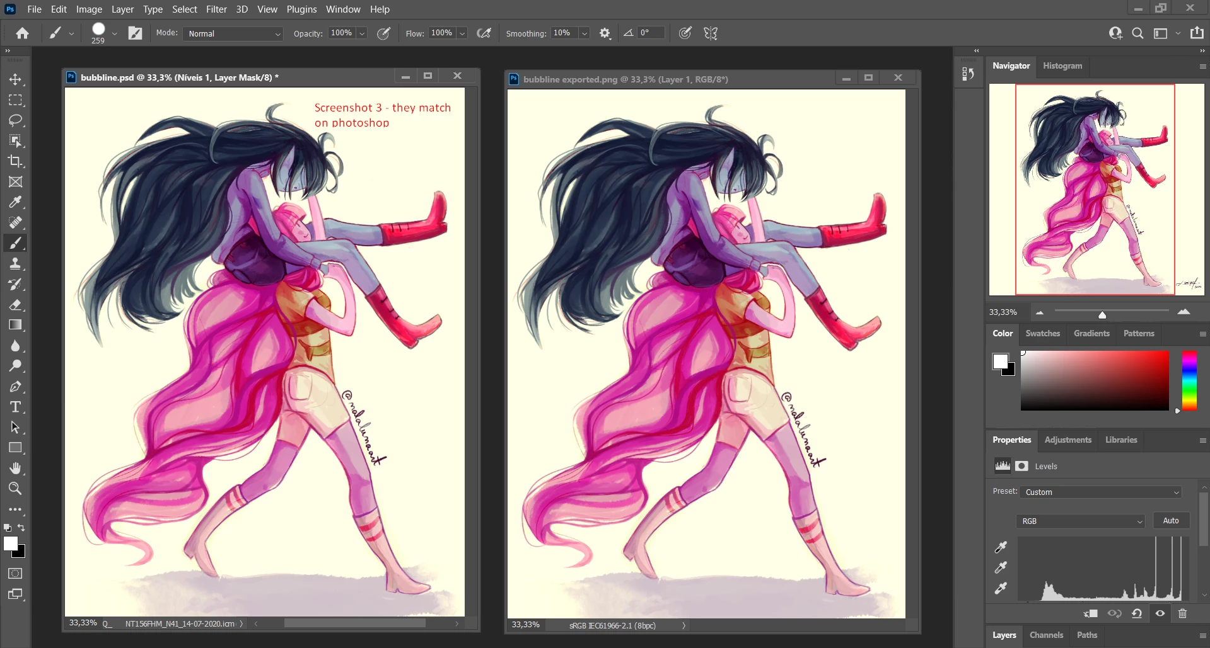Open the Filter menu

pyautogui.click(x=216, y=9)
